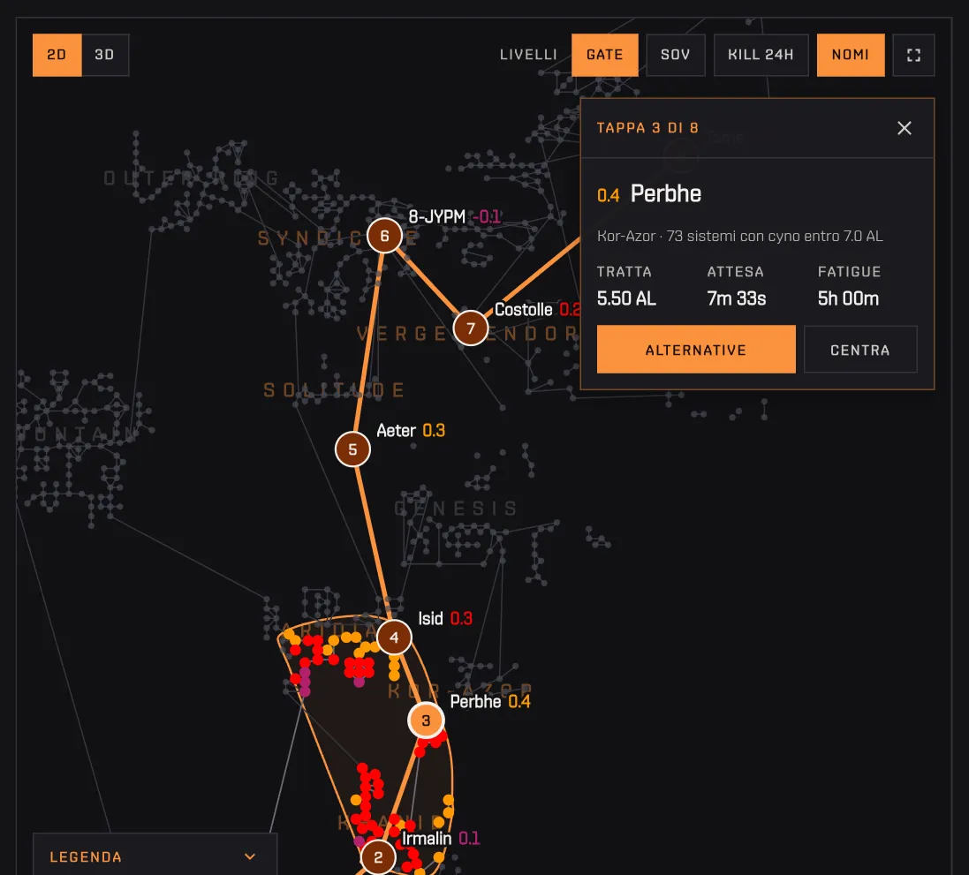The height and width of the screenshot is (875, 969).
Task: Expand the LEGENDA panel
Action: click(155, 856)
